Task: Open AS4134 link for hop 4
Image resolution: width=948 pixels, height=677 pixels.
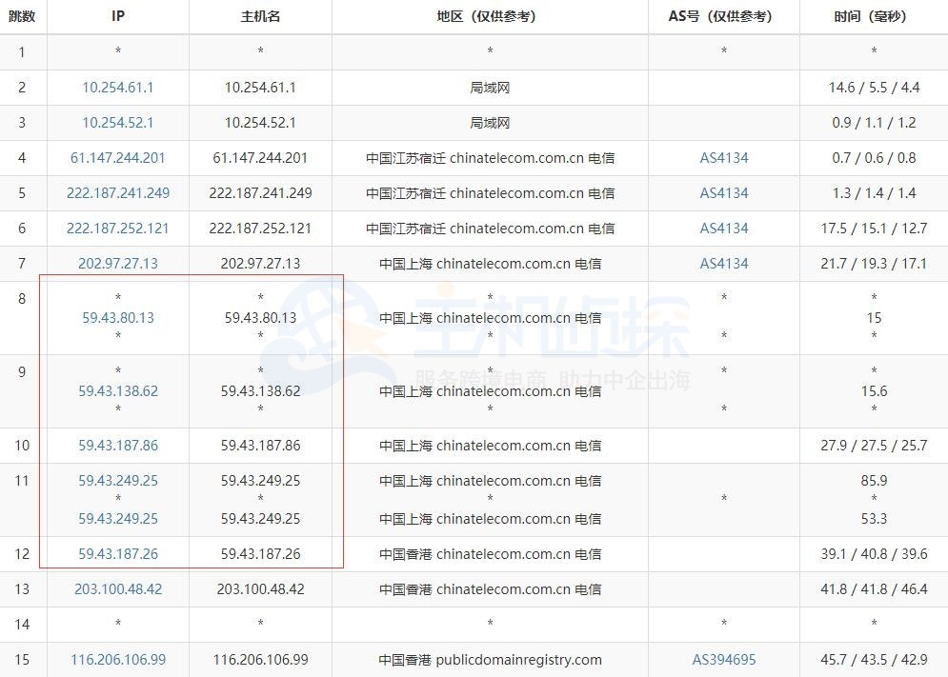Action: [x=723, y=157]
